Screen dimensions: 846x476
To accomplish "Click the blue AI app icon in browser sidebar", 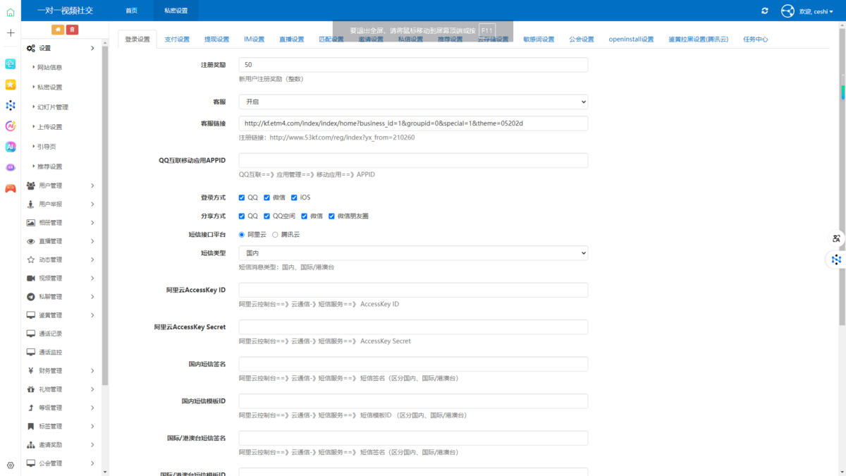I will [11, 147].
